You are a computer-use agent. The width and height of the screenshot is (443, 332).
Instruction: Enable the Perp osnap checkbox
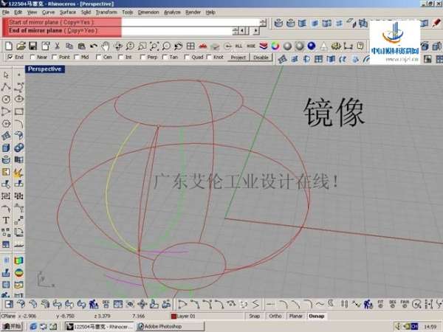[142, 57]
